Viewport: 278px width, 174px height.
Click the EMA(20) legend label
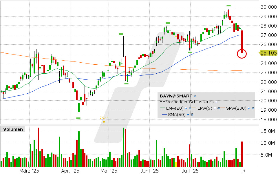[x=175, y=108]
